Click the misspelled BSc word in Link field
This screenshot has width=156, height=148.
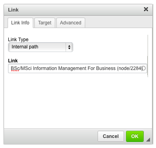(x=15, y=68)
